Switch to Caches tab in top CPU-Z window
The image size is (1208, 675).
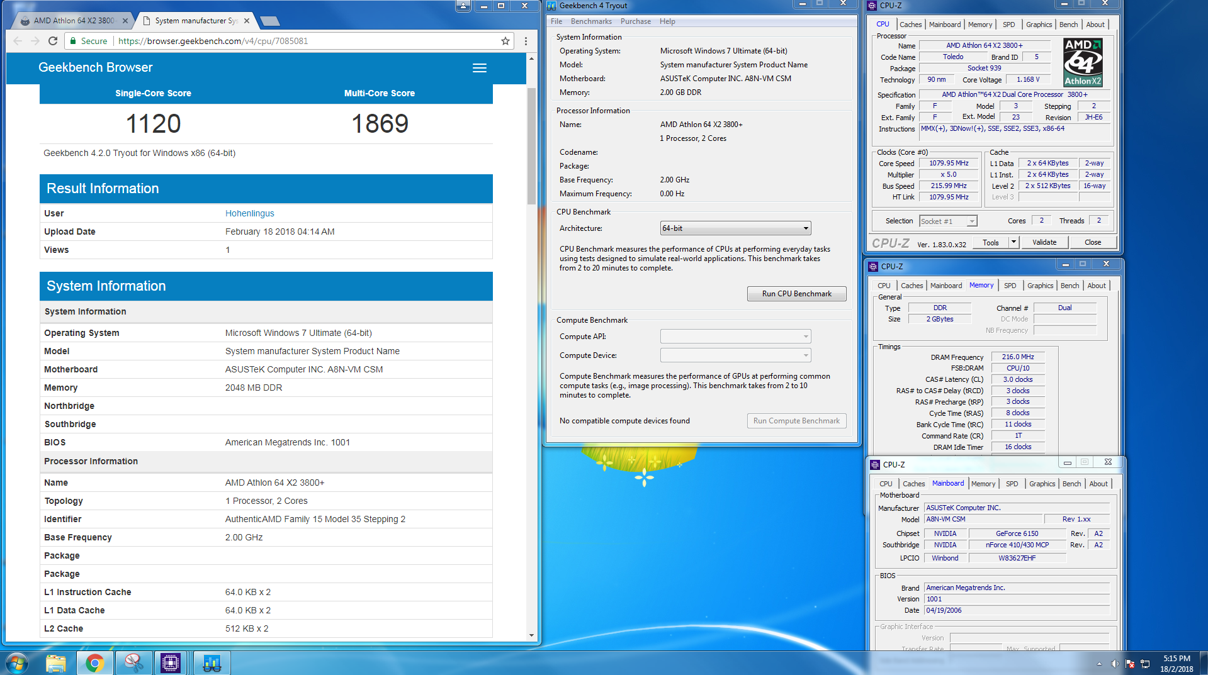[x=910, y=25]
